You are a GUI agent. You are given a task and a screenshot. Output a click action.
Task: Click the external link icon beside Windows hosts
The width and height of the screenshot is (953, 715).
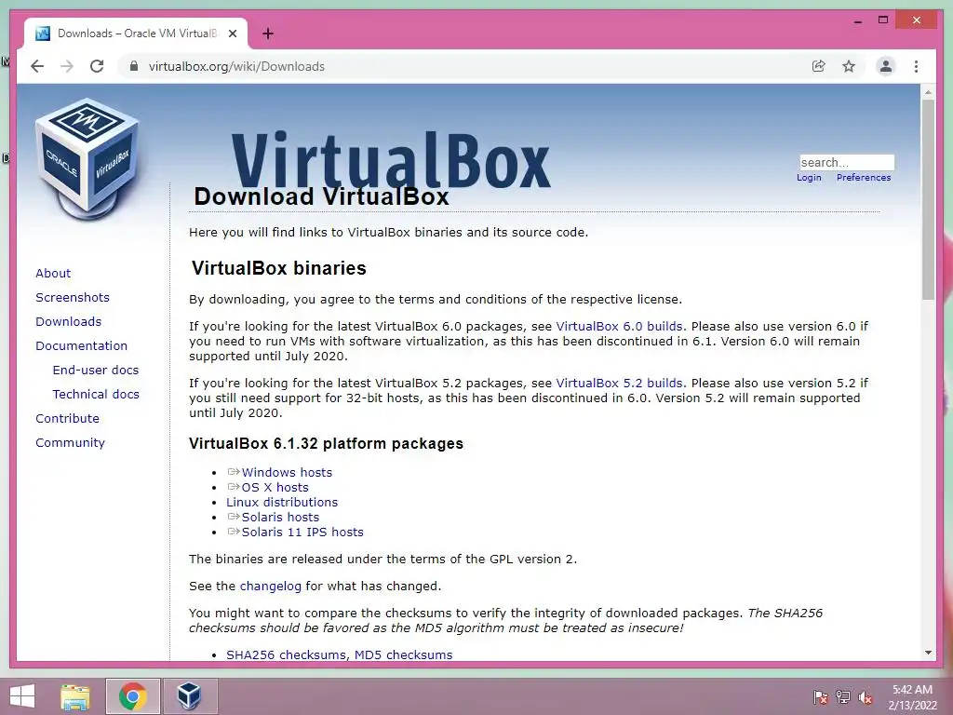234,472
